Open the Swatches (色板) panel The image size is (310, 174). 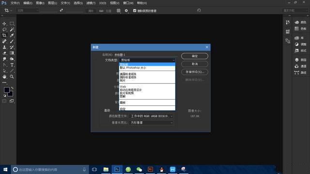[x=300, y=29]
